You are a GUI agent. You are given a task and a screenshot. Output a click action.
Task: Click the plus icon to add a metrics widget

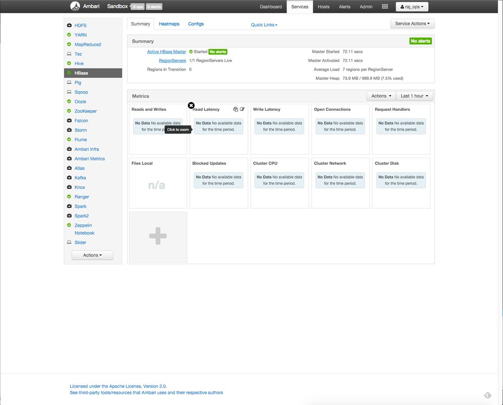[x=158, y=236]
